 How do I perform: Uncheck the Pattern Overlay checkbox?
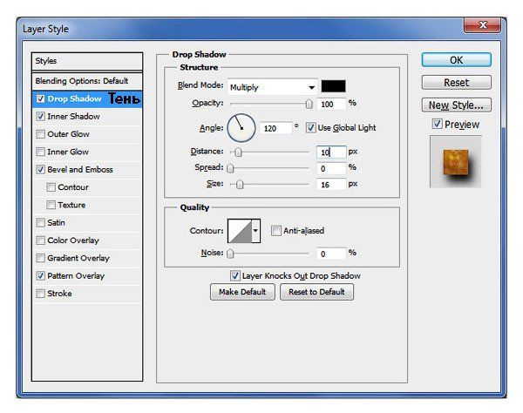[x=40, y=275]
